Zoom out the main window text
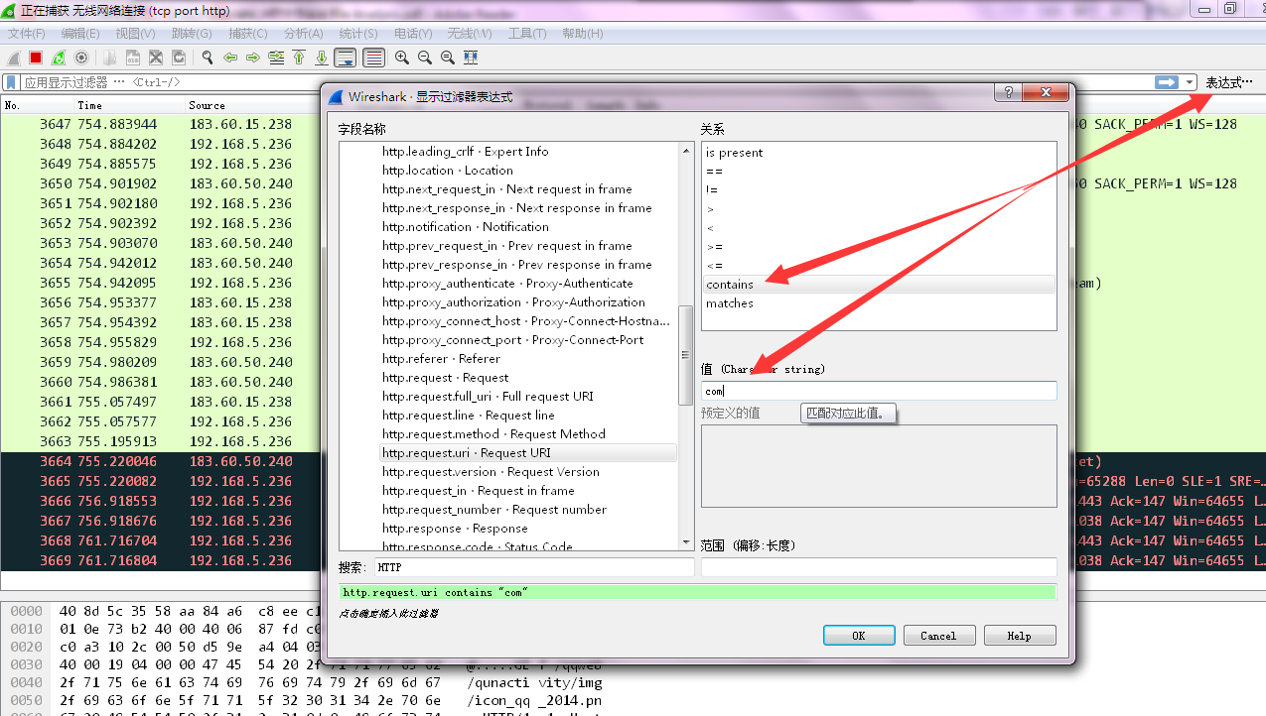The image size is (1266, 716). point(425,58)
